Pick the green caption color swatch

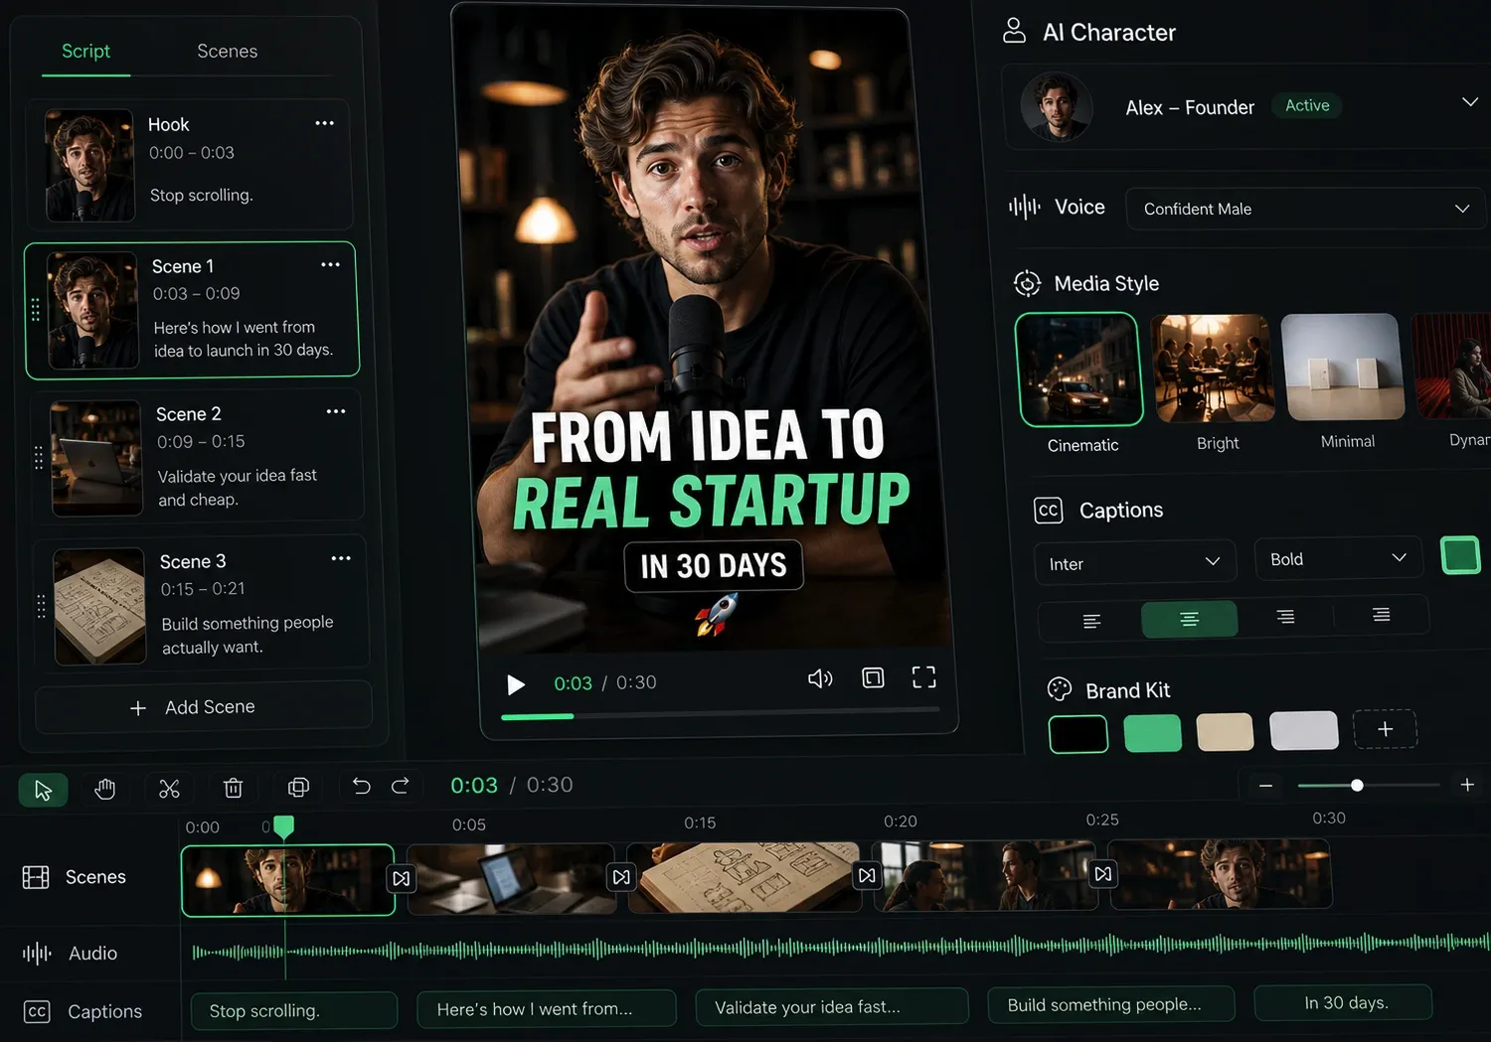[x=1460, y=555]
